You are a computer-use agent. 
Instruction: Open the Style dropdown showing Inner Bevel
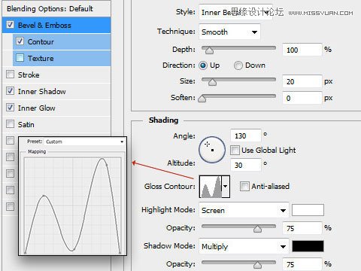pos(235,12)
